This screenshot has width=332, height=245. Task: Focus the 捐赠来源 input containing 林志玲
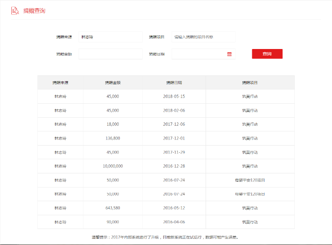pos(110,37)
